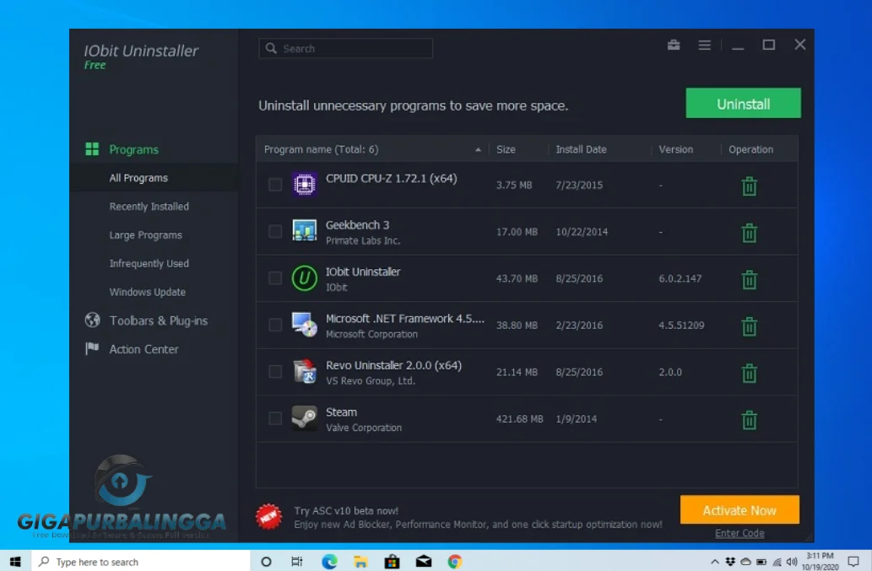Check the Revo Uninstaller checkbox

click(x=274, y=371)
